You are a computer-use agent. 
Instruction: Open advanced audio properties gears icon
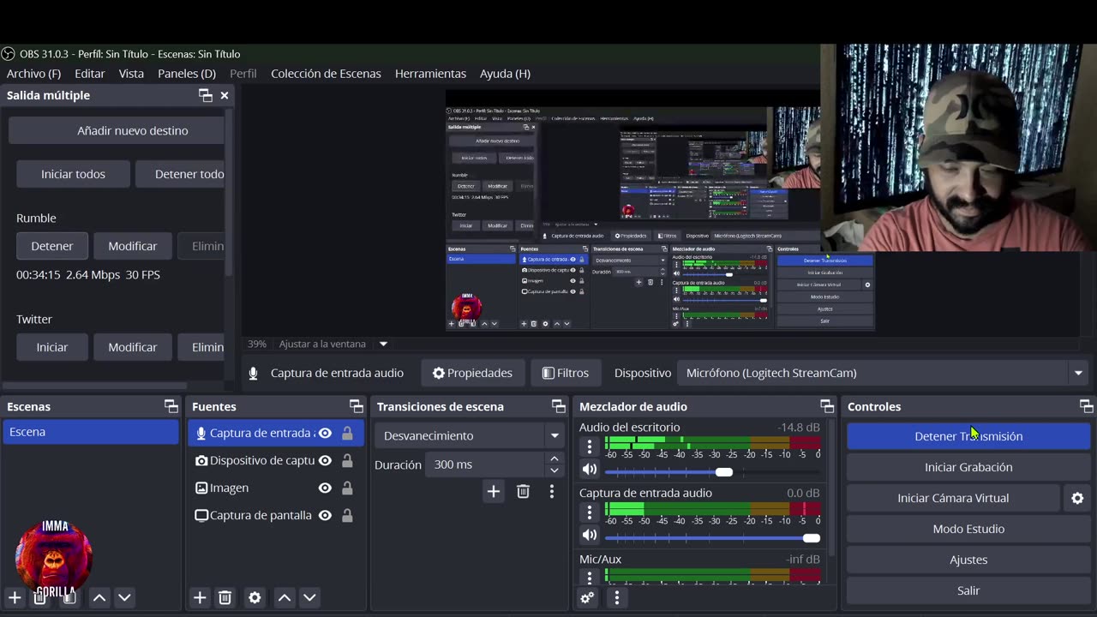[587, 598]
